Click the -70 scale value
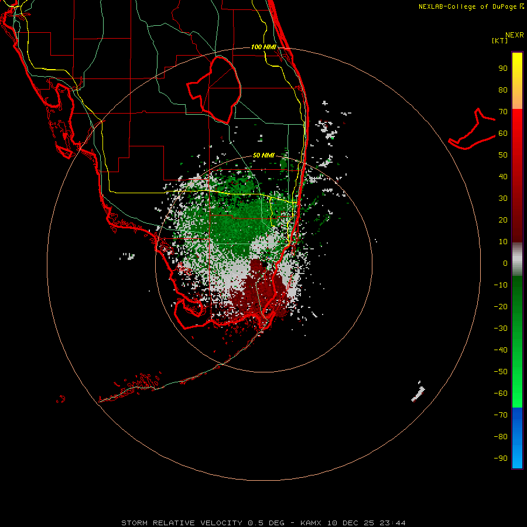This screenshot has height=527, width=527. 501,415
